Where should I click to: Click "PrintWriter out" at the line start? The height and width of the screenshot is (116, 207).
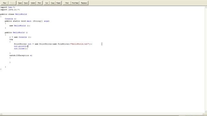point(23,44)
